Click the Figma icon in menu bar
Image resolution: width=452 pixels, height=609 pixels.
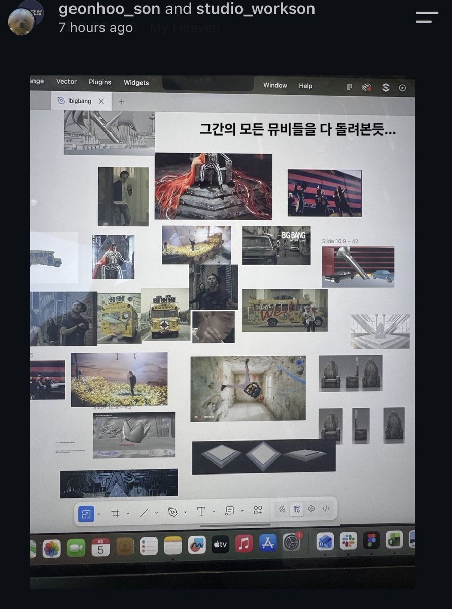[350, 87]
